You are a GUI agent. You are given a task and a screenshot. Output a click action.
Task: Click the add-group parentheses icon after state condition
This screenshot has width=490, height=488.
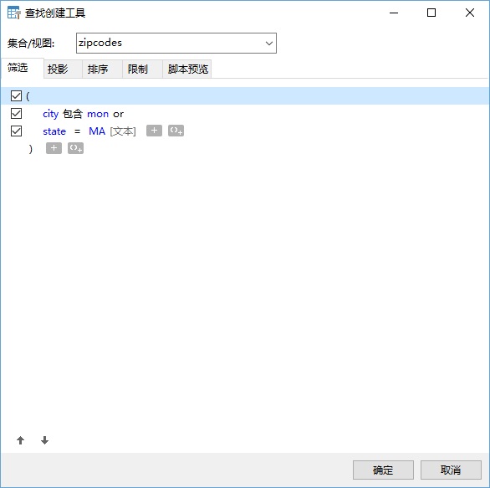tap(176, 131)
